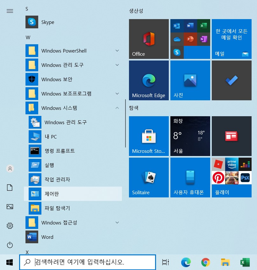Viewport: 257px width, 270px height.
Task: Open the Office tile
Action: tap(149, 39)
